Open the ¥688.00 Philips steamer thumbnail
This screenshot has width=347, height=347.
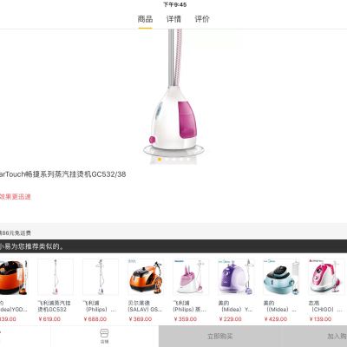click(101, 277)
